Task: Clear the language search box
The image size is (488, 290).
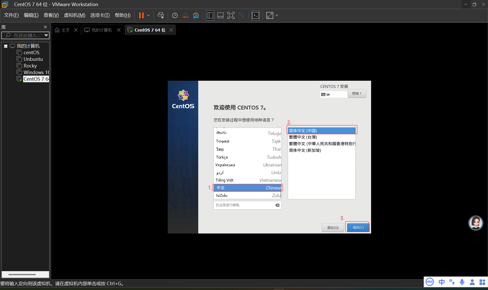Action: pyautogui.click(x=277, y=205)
